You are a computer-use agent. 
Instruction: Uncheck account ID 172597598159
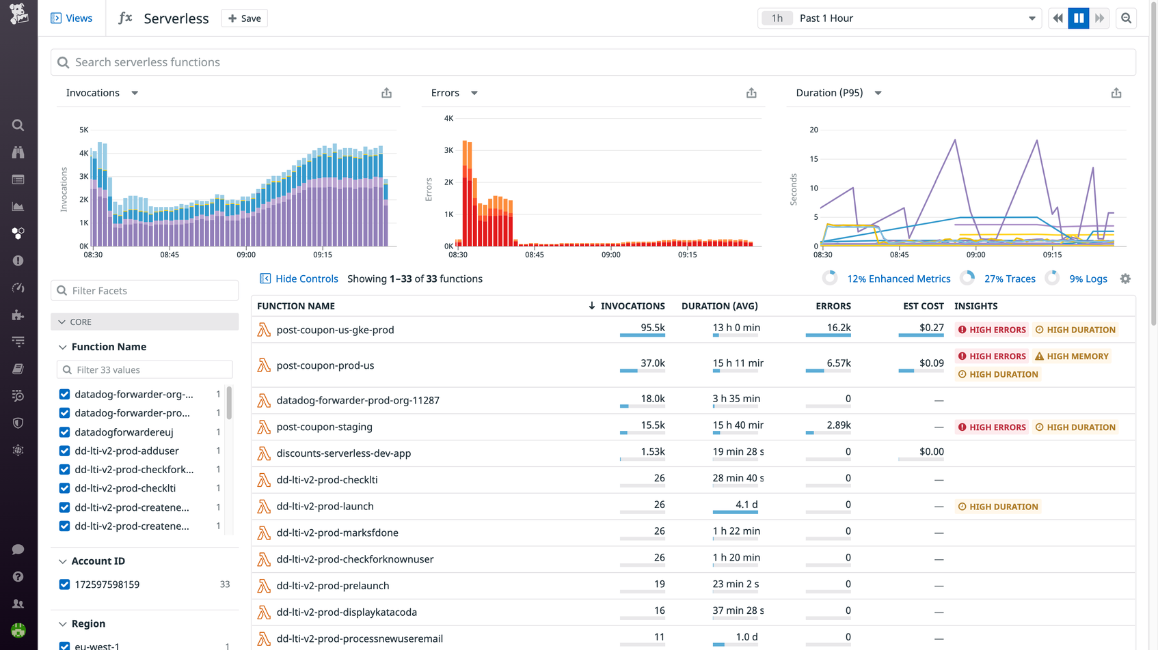(64, 584)
